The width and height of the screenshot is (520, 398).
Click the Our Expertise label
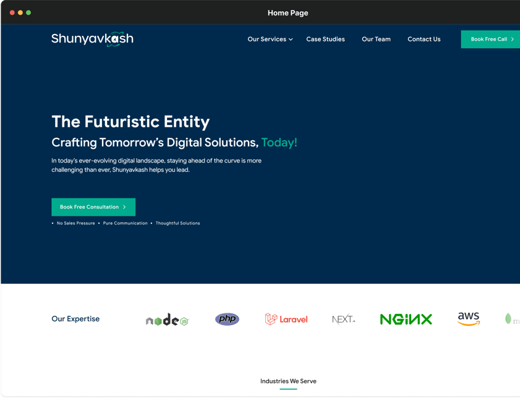[x=75, y=319]
